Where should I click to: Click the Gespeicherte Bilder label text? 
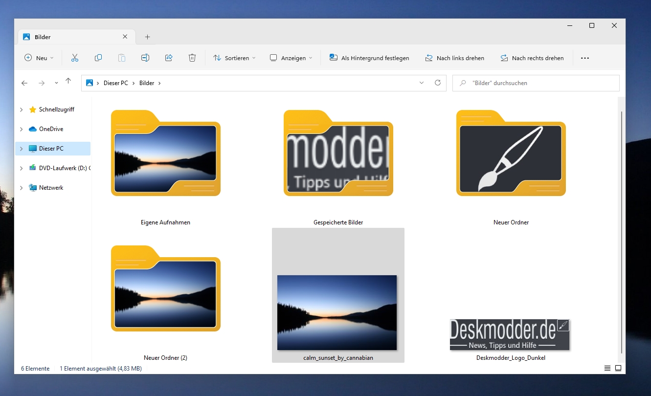[x=338, y=222]
